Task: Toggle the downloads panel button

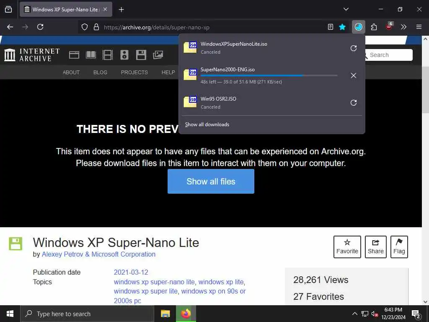Action: 359,27
